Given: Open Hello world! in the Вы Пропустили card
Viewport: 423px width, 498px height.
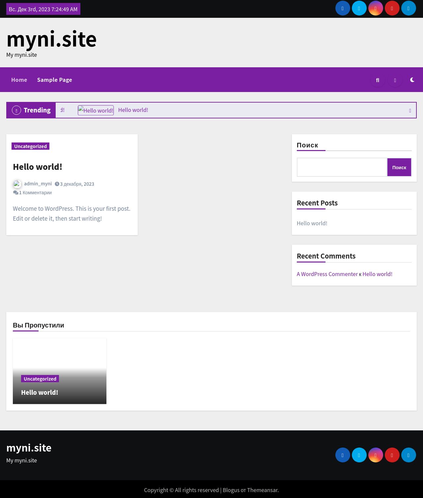Looking at the screenshot, I should click(40, 392).
